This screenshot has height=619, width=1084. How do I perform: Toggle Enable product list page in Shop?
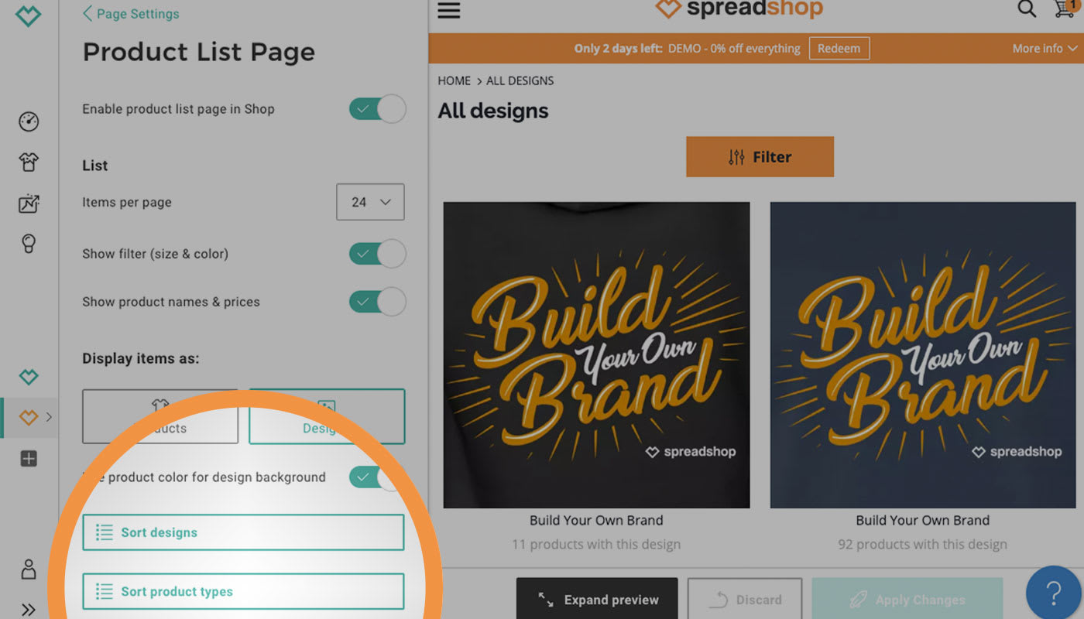click(377, 109)
